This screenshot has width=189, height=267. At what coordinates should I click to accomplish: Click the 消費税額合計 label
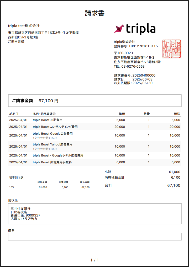(114, 178)
